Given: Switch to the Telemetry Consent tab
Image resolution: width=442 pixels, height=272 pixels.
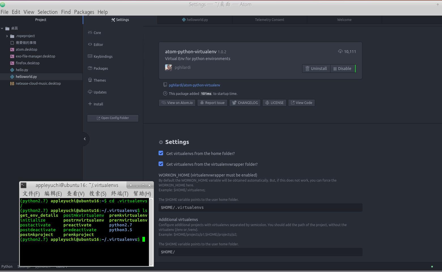Looking at the screenshot, I should point(270,20).
